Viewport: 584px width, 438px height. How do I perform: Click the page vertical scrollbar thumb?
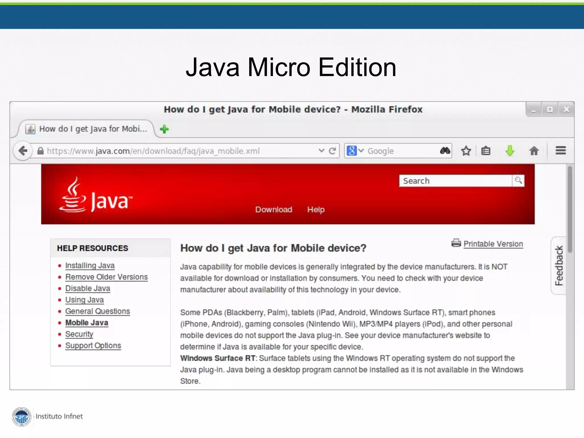click(x=570, y=209)
